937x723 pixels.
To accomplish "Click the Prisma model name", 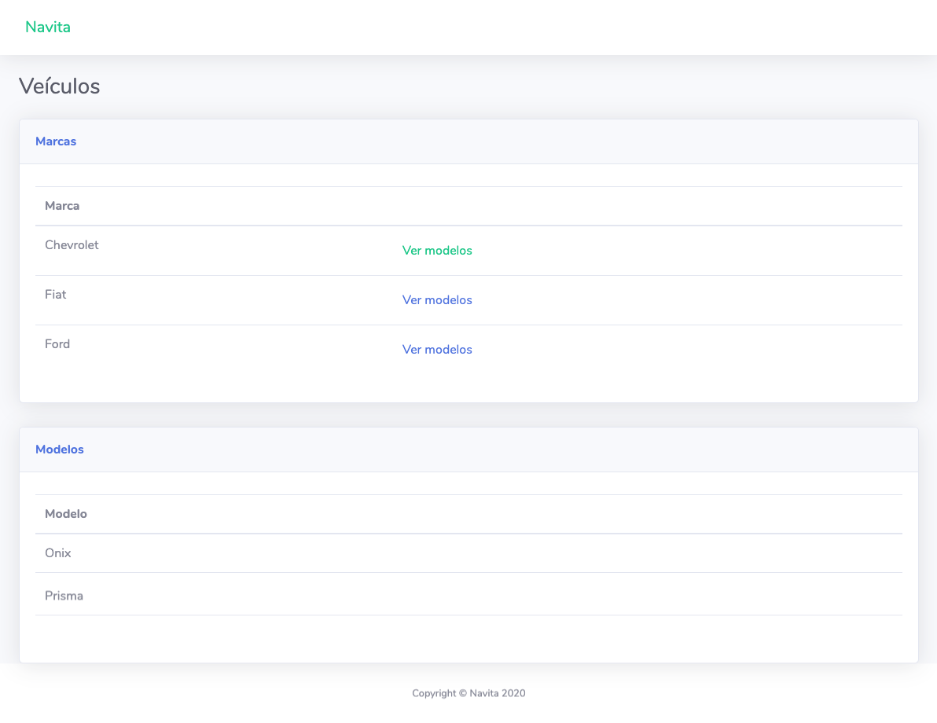I will coord(64,595).
